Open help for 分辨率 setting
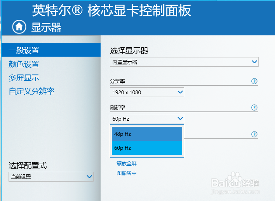The height and width of the screenshot is (201, 275). click(254, 81)
